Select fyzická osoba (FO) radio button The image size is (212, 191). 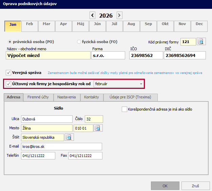(79, 42)
